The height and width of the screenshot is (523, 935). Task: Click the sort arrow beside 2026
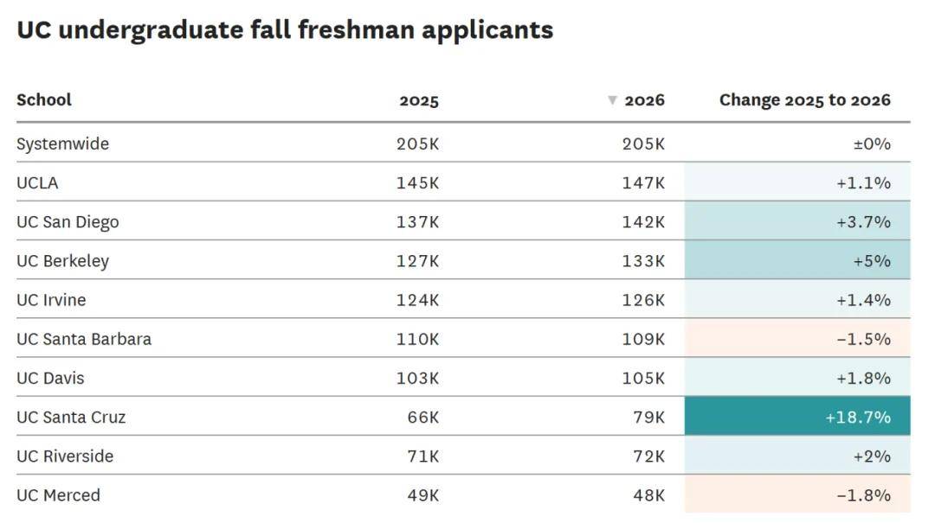tap(612, 100)
